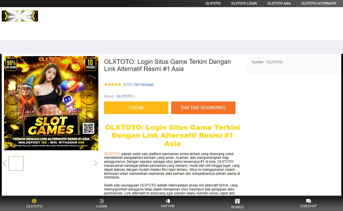This screenshot has height=211, width=343.
Task: Open the OLXTOTO ASIA top menu link
Action: coord(279,3)
